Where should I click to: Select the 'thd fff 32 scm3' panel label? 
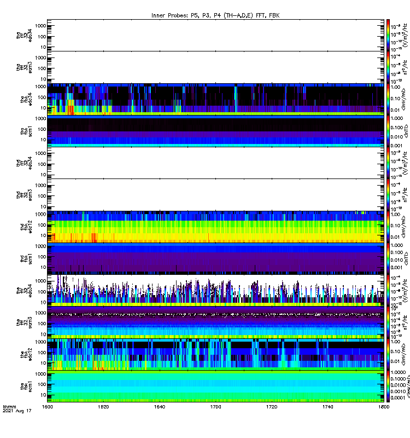pyautogui.click(x=24, y=195)
